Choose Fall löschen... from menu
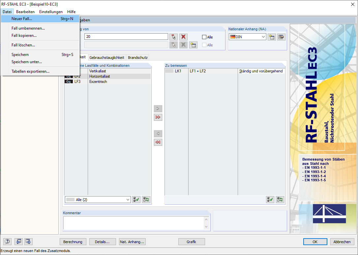The width and height of the screenshot is (358, 255). pos(40,45)
